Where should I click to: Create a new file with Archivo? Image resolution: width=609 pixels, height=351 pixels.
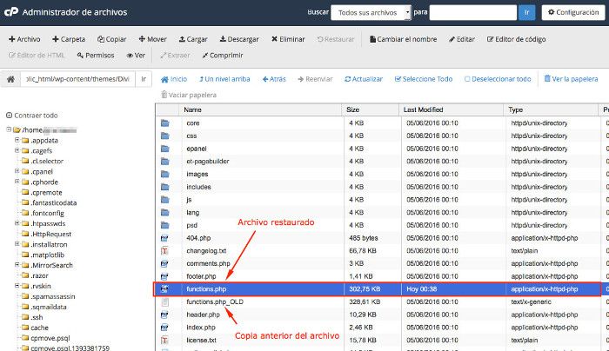[24, 39]
